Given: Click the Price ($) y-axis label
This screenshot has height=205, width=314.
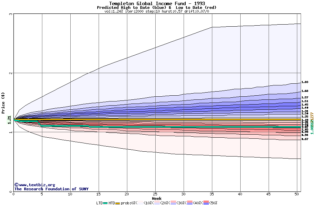Looking at the screenshot, I should pos(3,102).
